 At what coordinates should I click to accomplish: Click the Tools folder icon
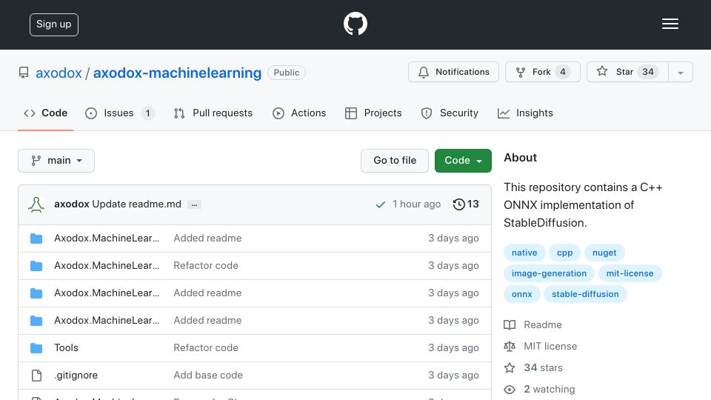click(x=36, y=348)
